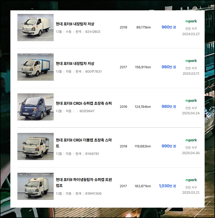215x218 pixels.
Task: Click date 2025.04.24.
Action: 191,113
